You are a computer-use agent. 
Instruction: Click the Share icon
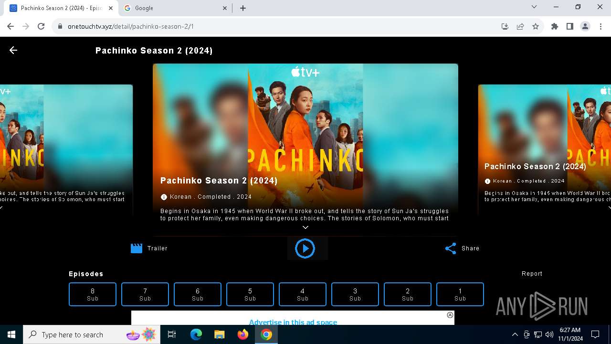pyautogui.click(x=451, y=248)
